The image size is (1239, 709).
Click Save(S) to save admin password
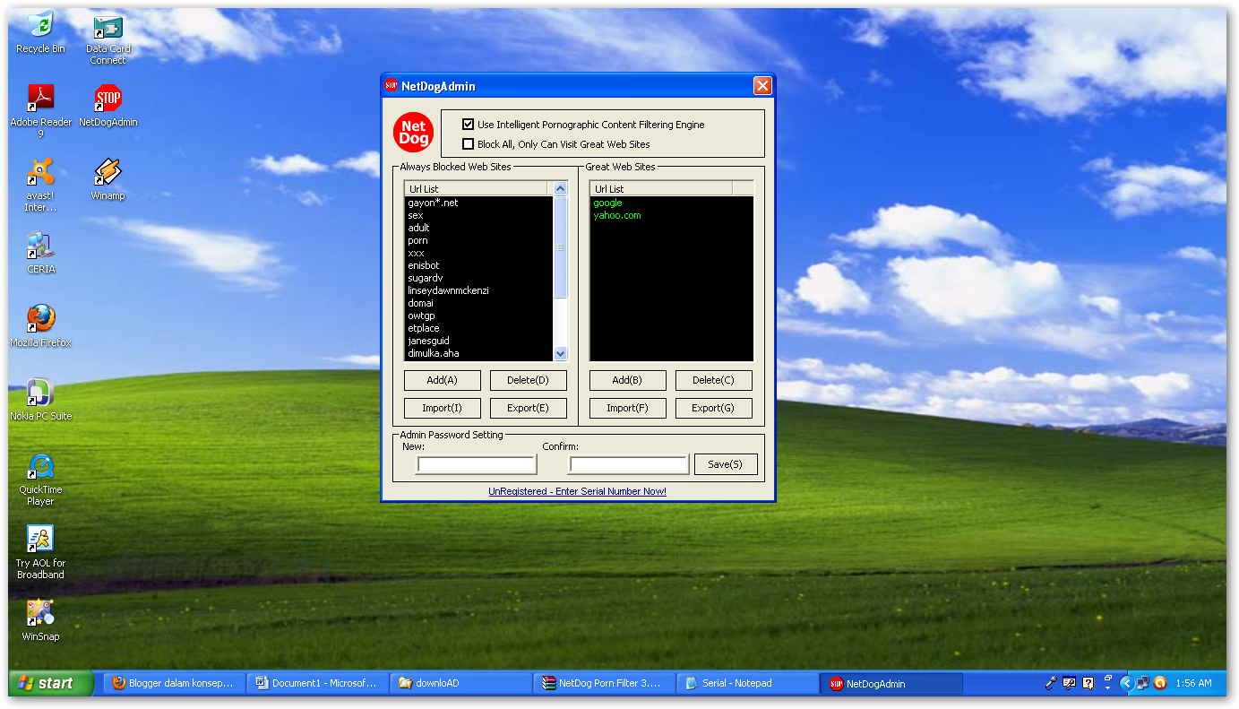pos(726,464)
